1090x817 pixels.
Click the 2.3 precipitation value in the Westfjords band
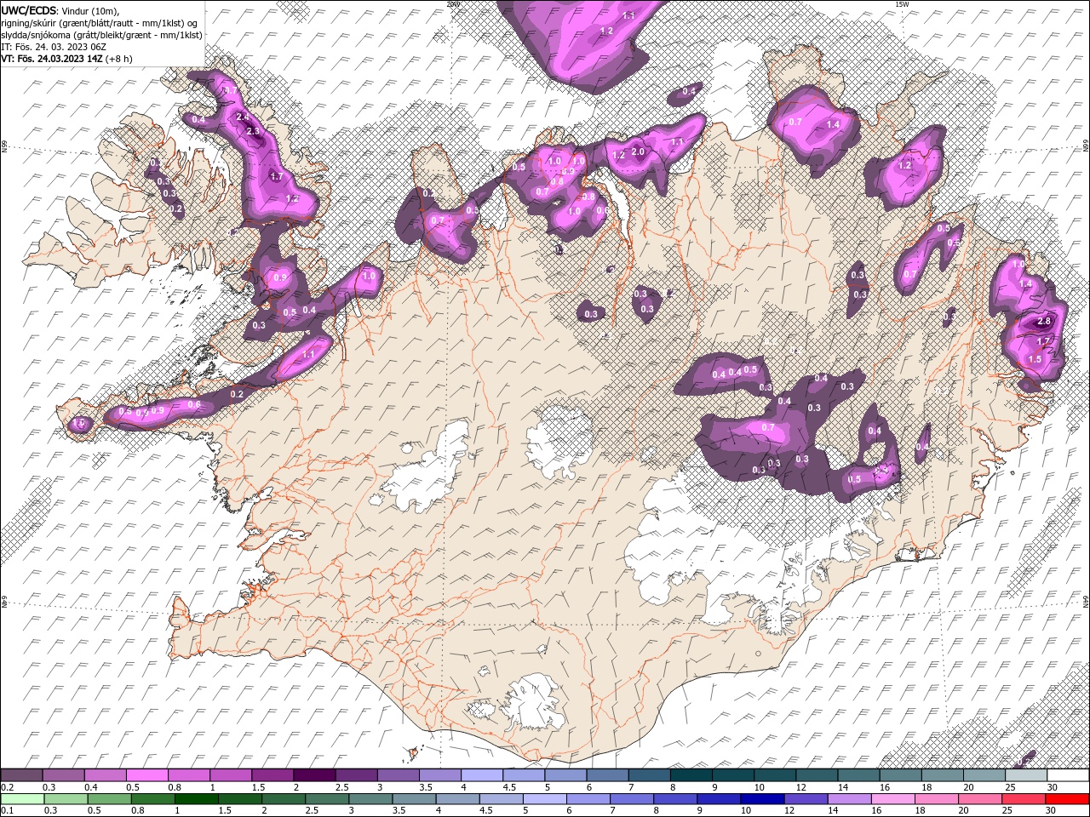[252, 131]
